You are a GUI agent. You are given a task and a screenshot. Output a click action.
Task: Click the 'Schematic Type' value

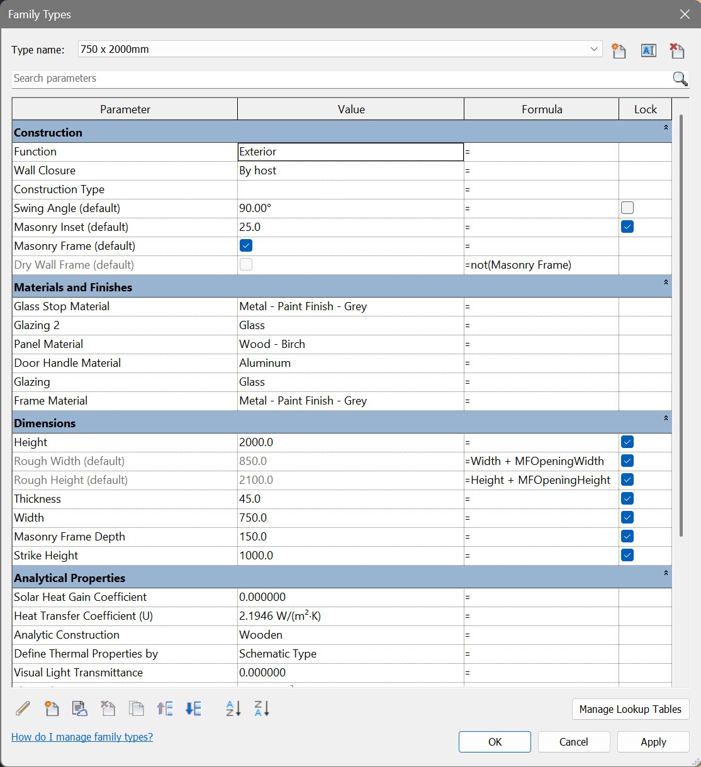[350, 654]
